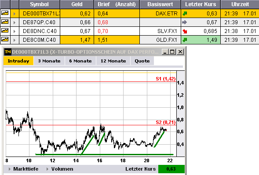Click chart window title bar text

85,52
